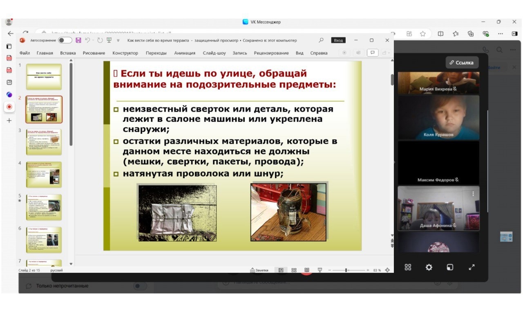Click the 83 % zoom level

377,270
